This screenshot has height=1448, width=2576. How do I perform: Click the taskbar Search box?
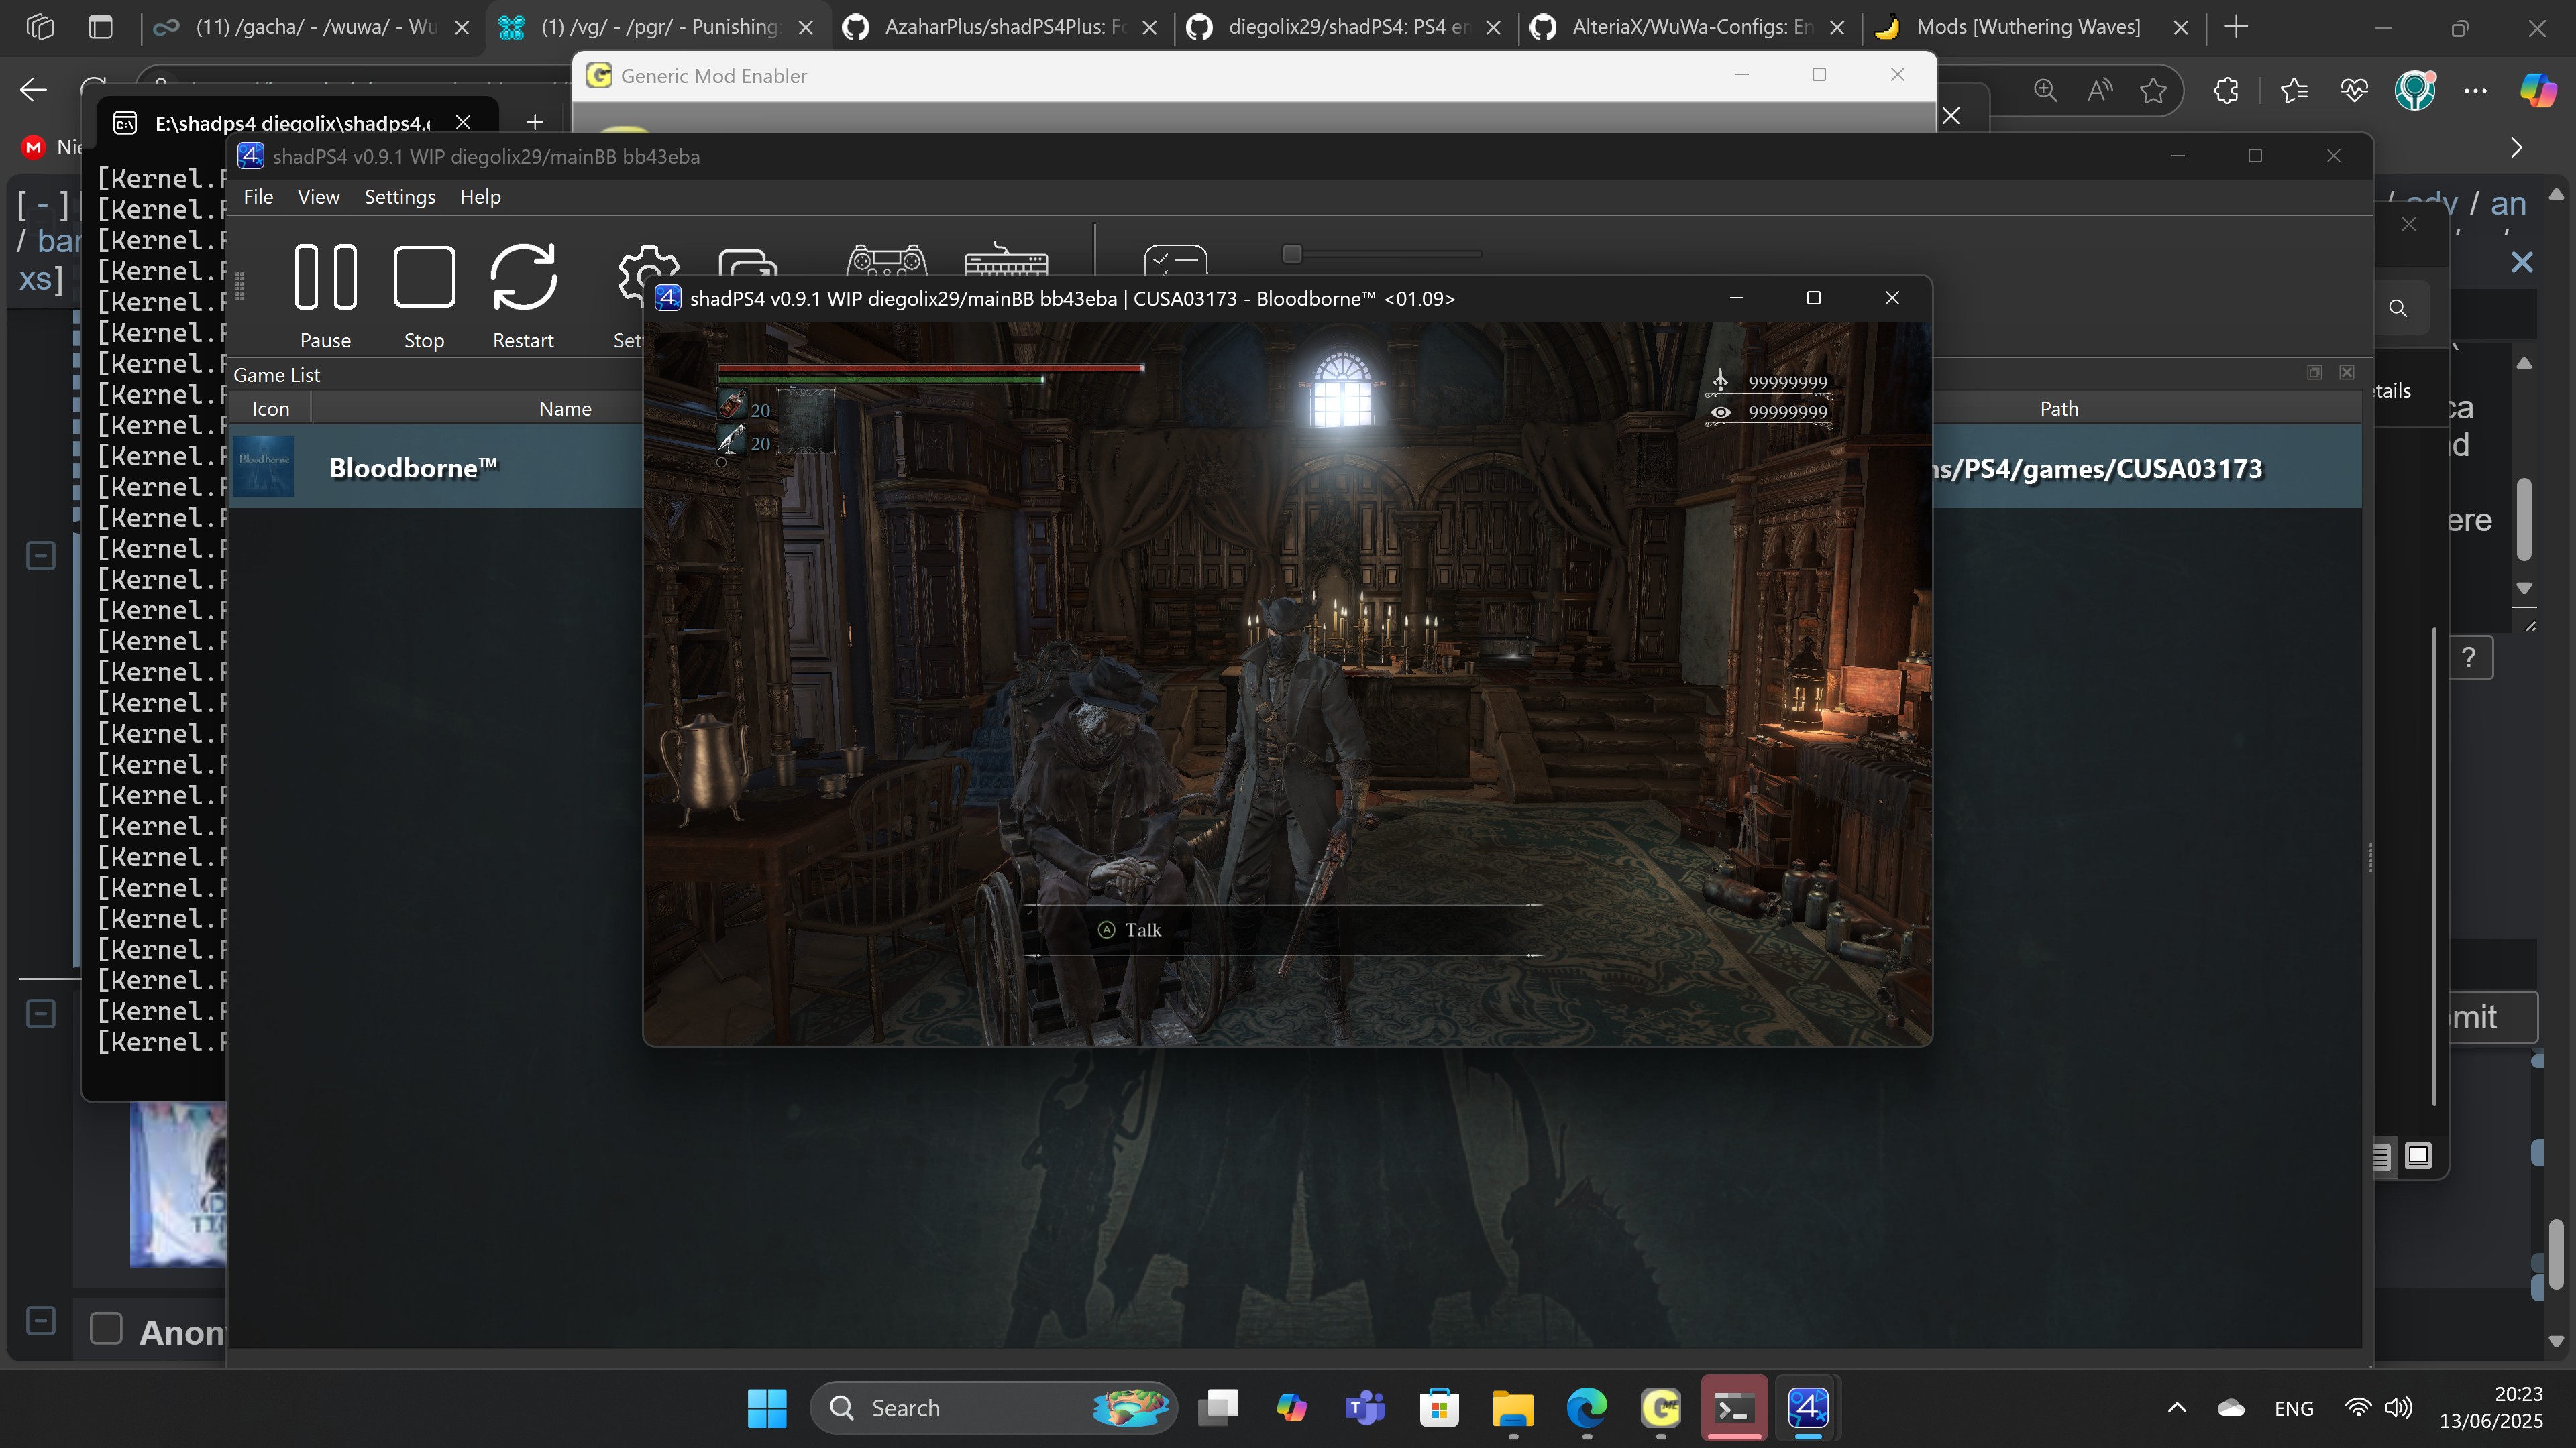click(x=994, y=1408)
